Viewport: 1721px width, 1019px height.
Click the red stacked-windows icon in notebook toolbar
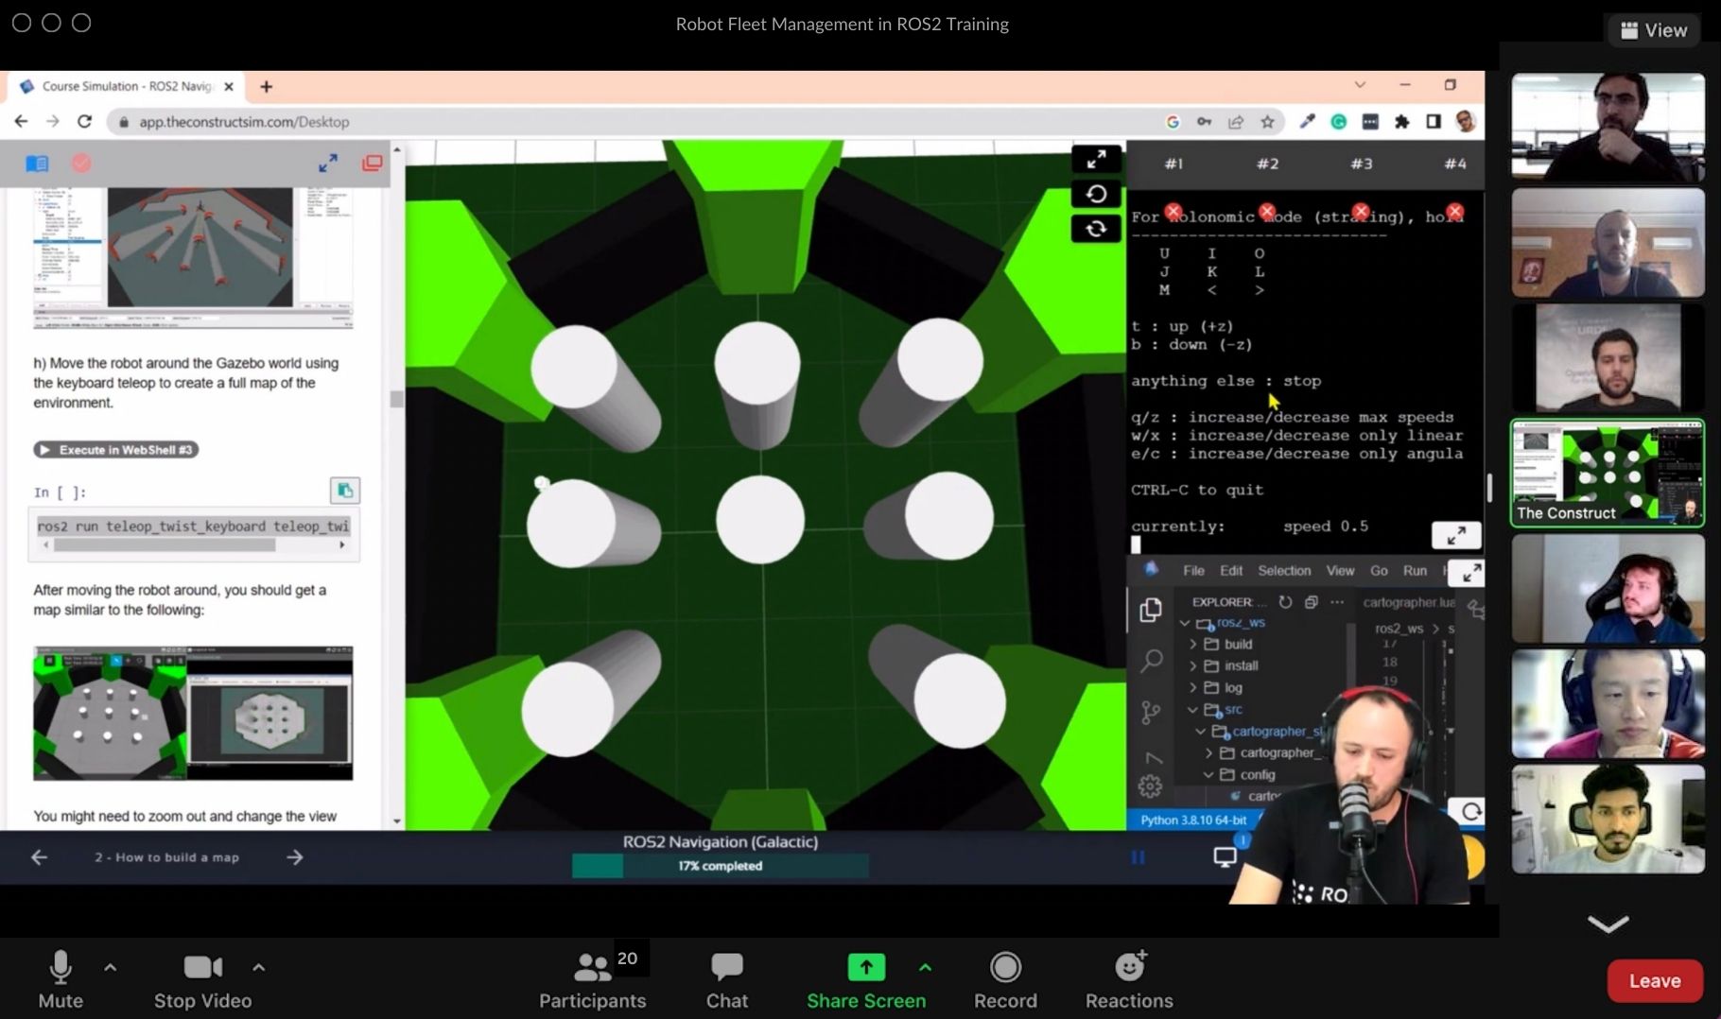tap(372, 164)
